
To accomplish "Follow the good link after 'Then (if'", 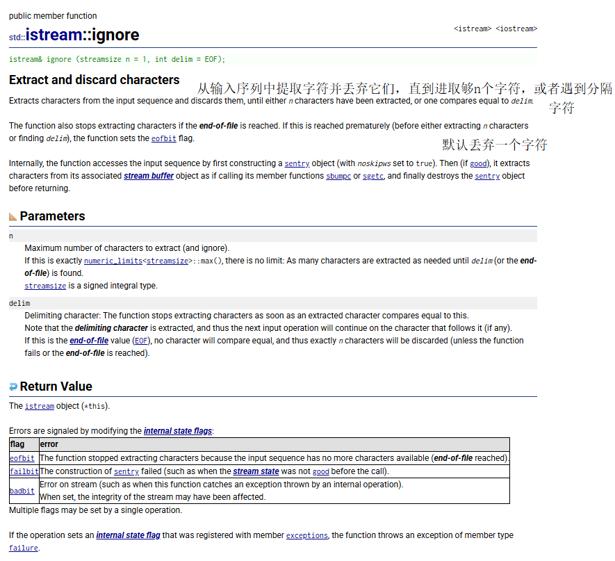I will click(x=478, y=163).
